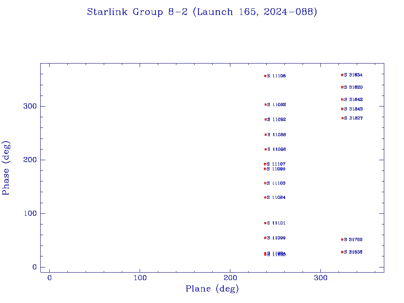Viewport: 404px width, 303px height.
Task: Click the chart title Starlink Group 8-2
Action: (202, 12)
